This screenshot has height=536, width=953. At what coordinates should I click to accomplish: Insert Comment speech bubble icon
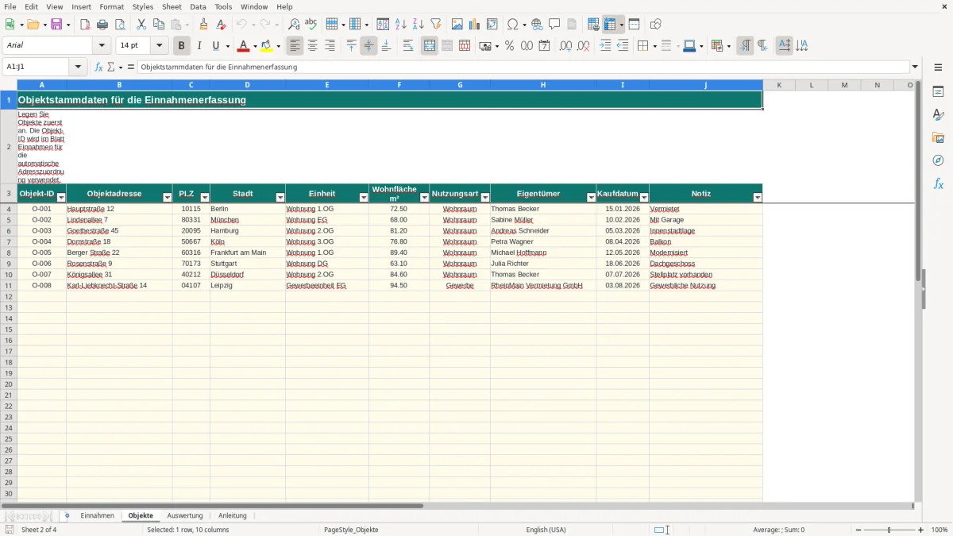[x=554, y=25]
